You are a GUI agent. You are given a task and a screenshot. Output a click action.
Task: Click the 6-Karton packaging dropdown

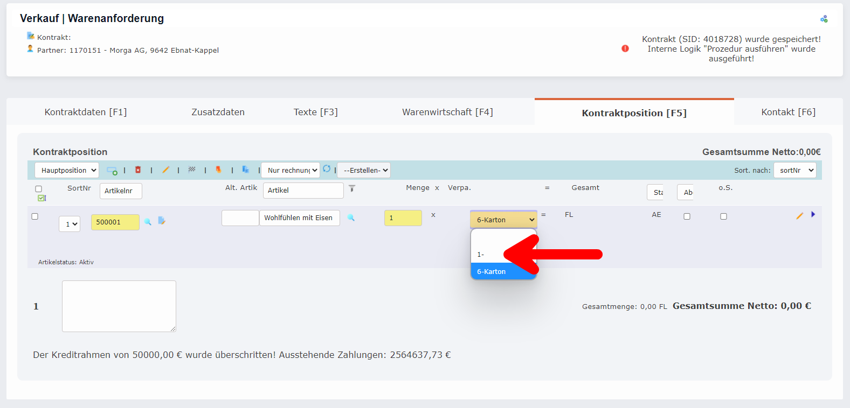(504, 220)
